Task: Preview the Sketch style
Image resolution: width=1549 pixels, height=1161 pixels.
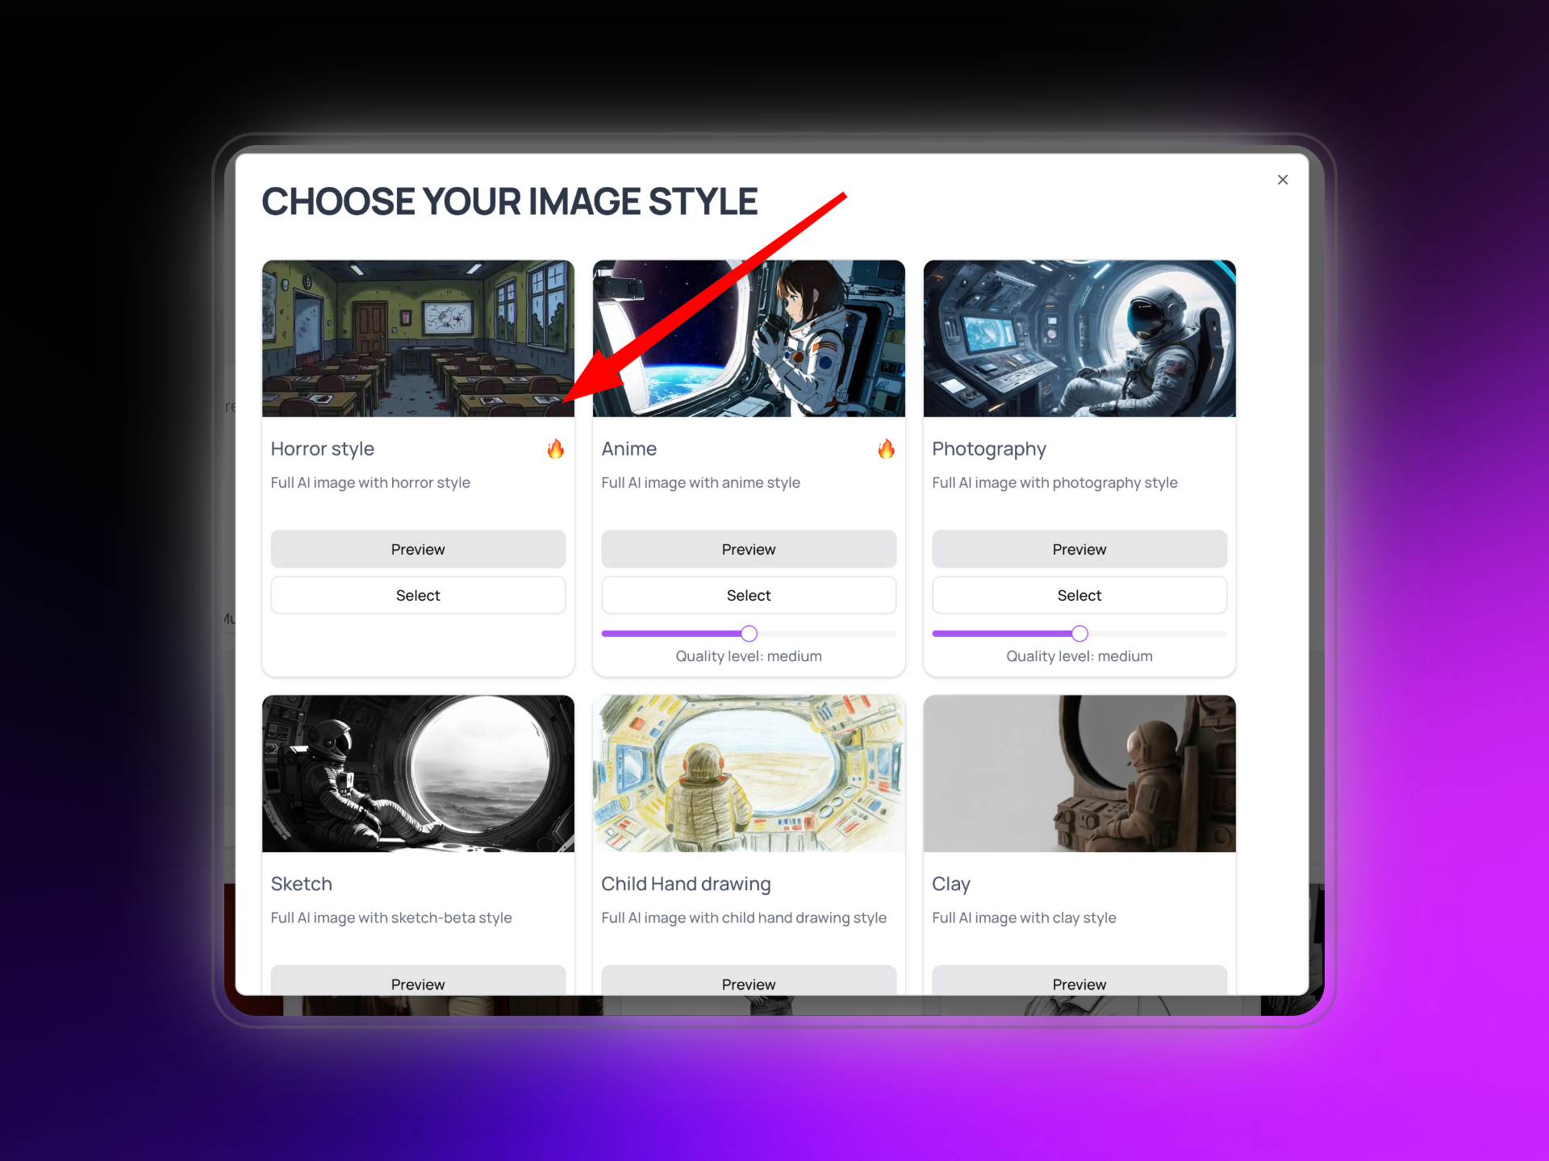Action: 418,980
